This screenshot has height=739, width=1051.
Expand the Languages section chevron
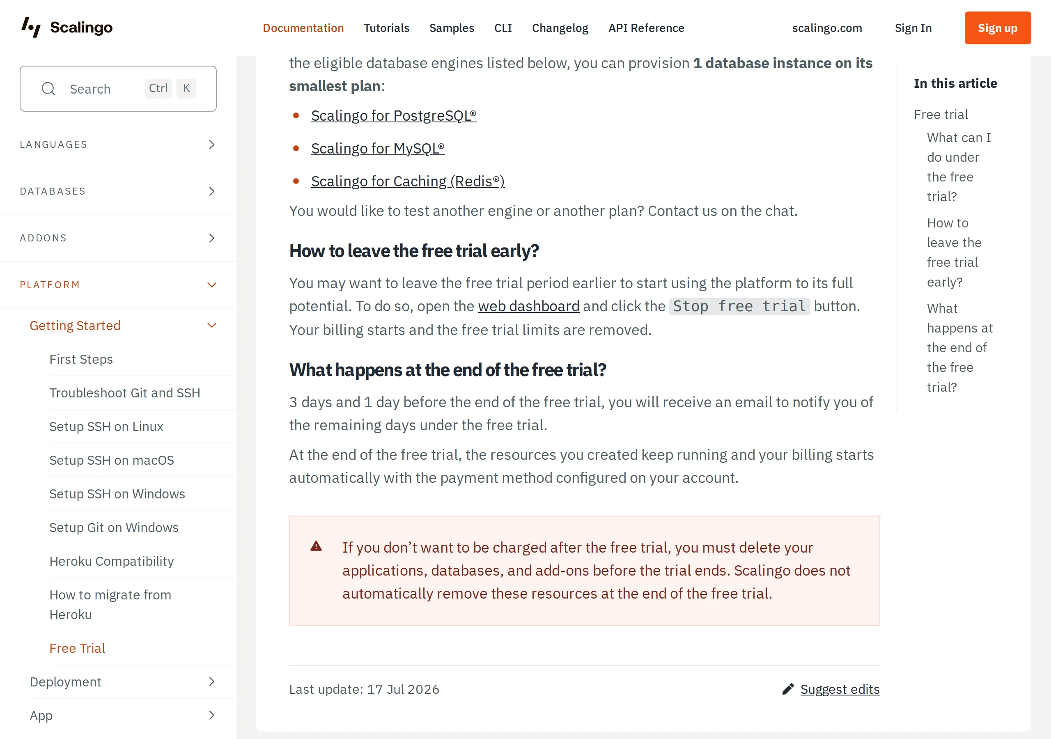[x=211, y=145]
